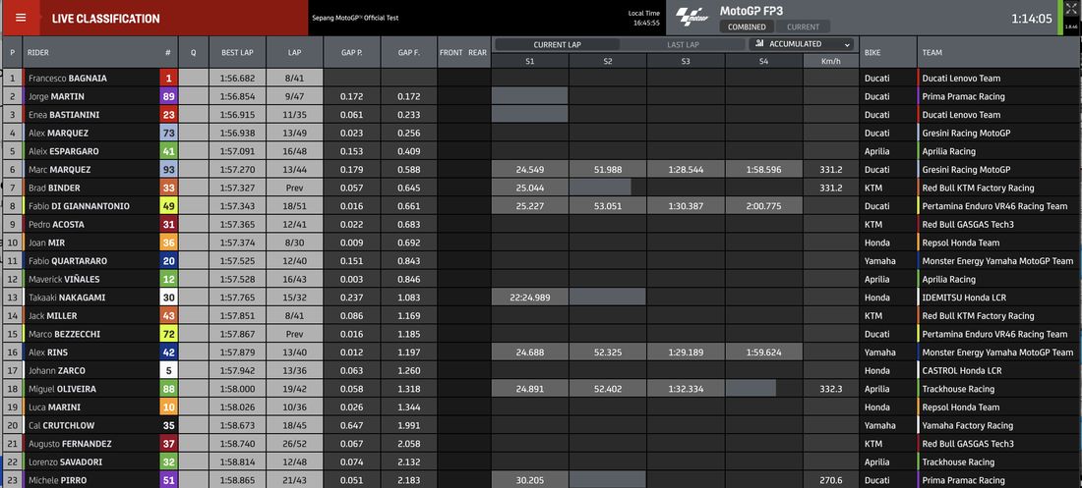1082x488 pixels.
Task: Click Martin's purple number 89 badge
Action: point(167,96)
